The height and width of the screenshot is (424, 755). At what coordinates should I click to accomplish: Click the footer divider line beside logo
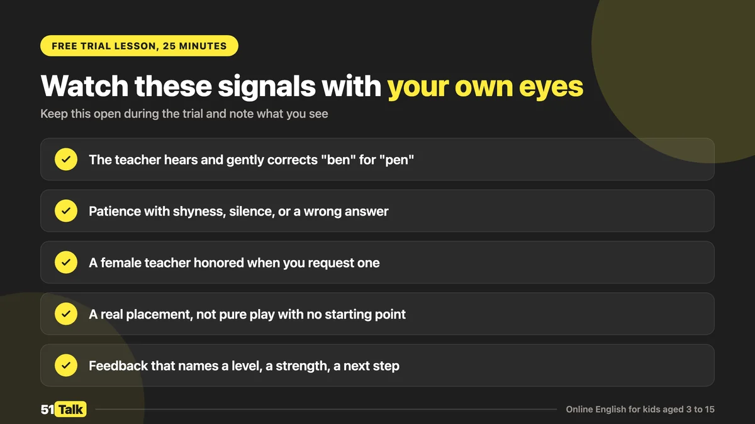click(x=326, y=410)
